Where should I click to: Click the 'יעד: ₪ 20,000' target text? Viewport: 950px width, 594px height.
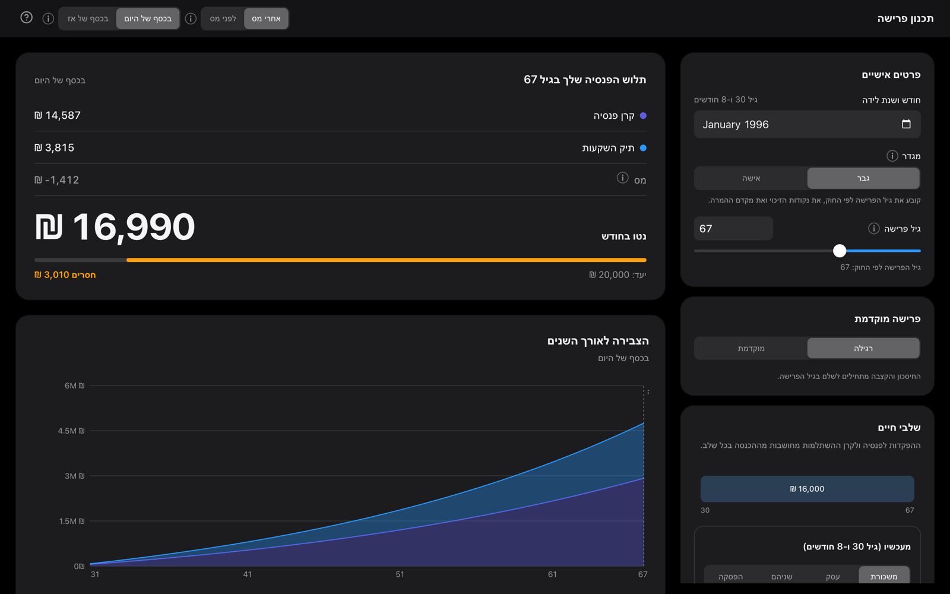[617, 274]
